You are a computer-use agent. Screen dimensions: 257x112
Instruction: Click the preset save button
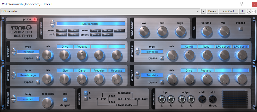point(73,30)
